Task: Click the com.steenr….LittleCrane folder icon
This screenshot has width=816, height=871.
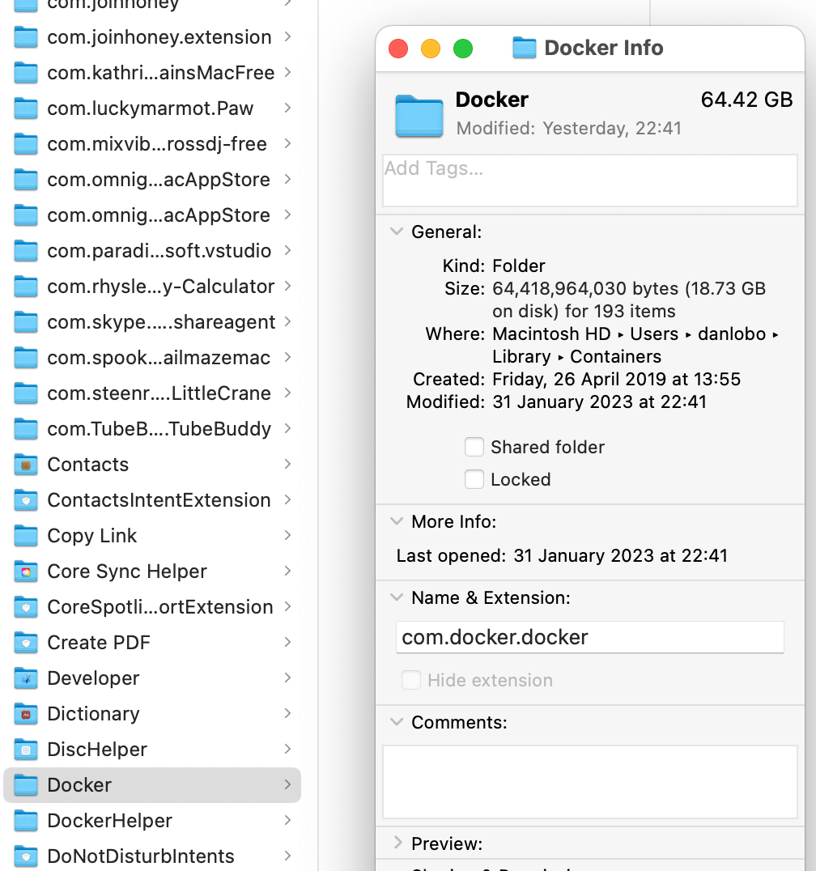Action: pyautogui.click(x=26, y=393)
